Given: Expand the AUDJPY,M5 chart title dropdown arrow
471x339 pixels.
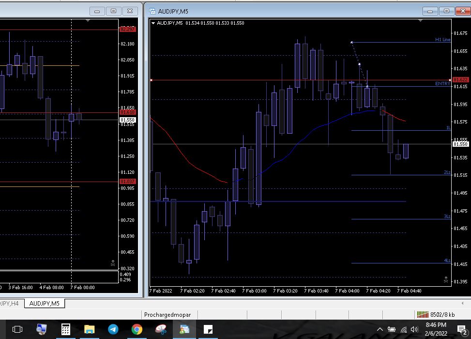Looking at the screenshot, I should [153, 23].
